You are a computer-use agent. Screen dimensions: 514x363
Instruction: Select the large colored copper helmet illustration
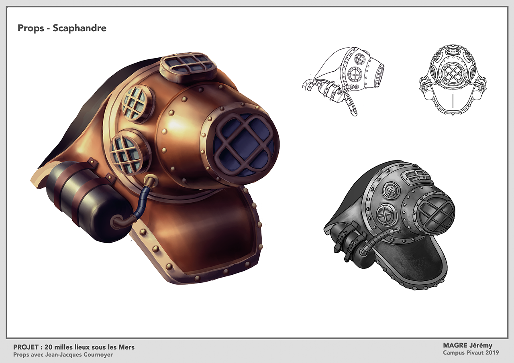(155, 168)
